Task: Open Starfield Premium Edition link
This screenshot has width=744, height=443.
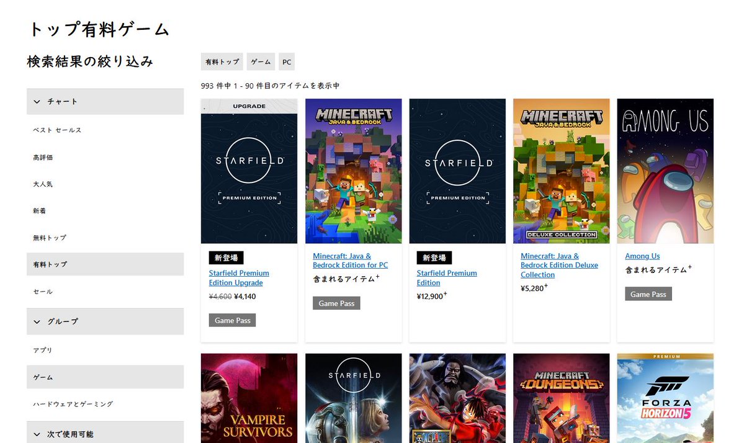Action: pos(447,278)
